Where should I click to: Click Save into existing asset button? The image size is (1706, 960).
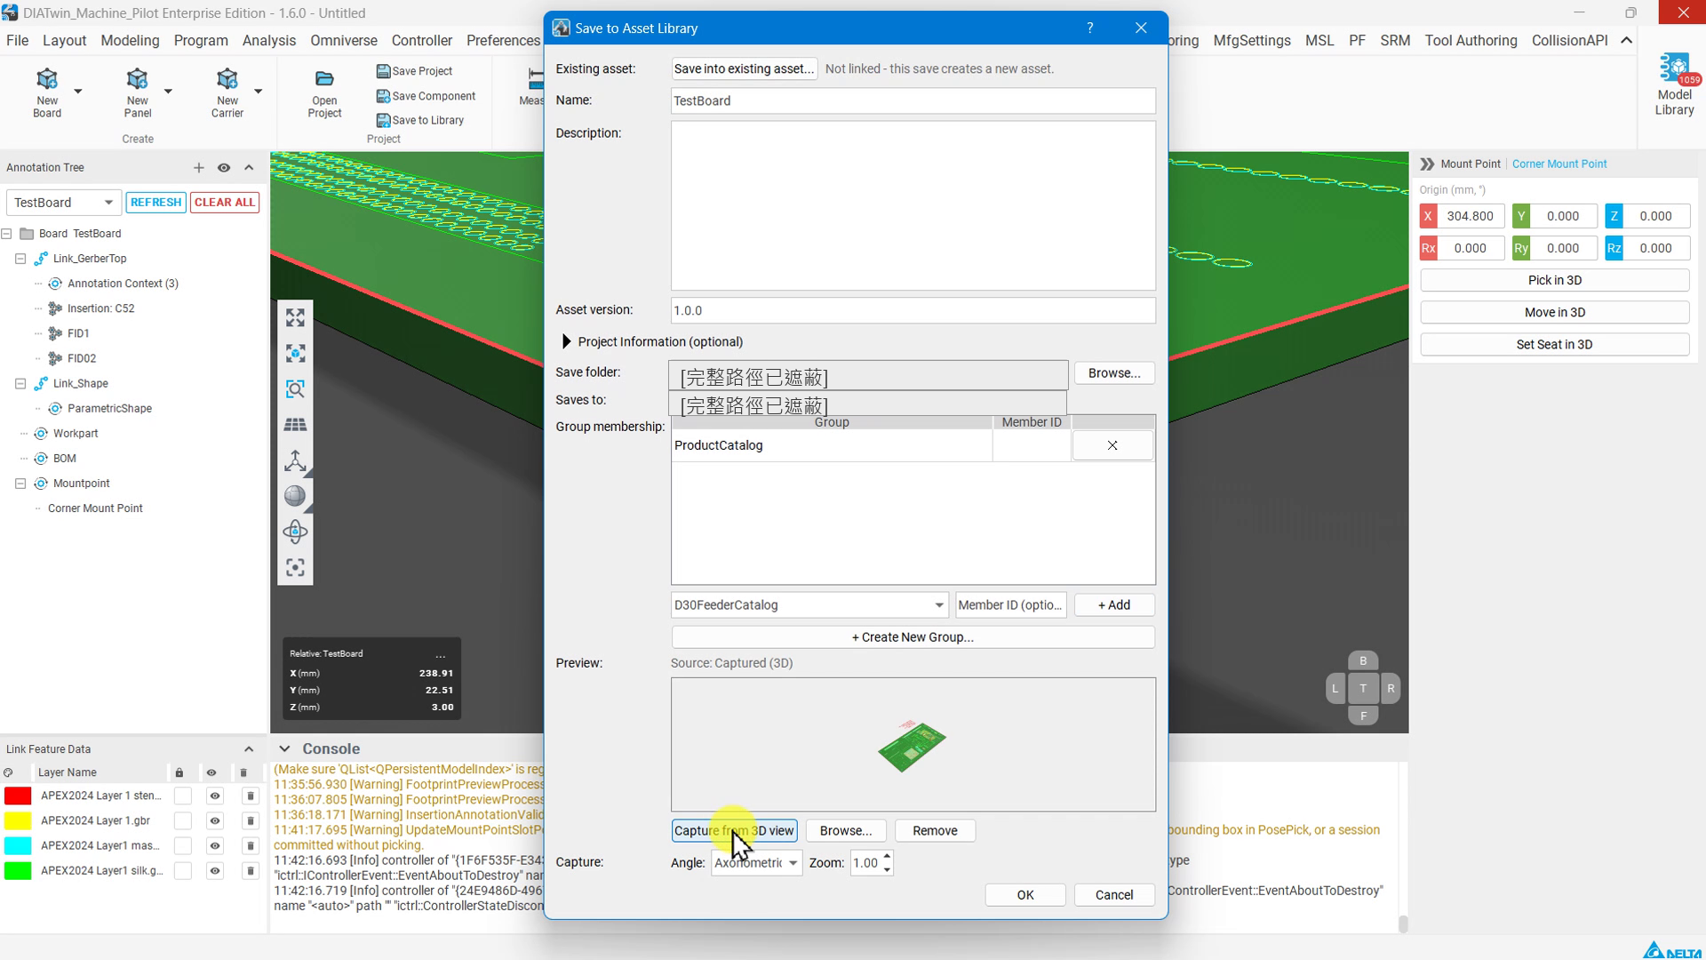[744, 68]
